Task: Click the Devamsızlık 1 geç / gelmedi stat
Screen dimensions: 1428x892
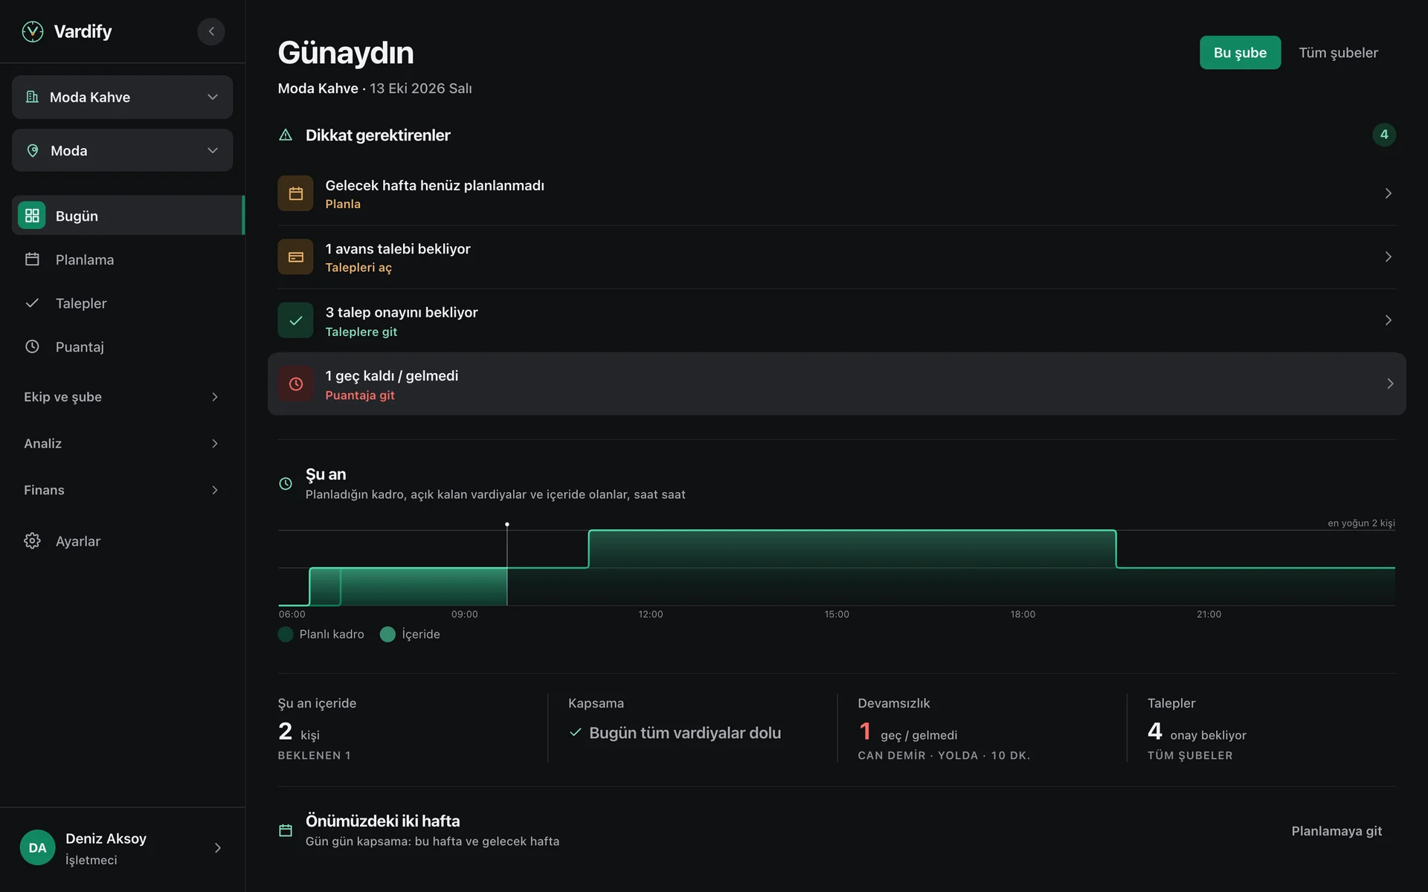Action: (982, 728)
